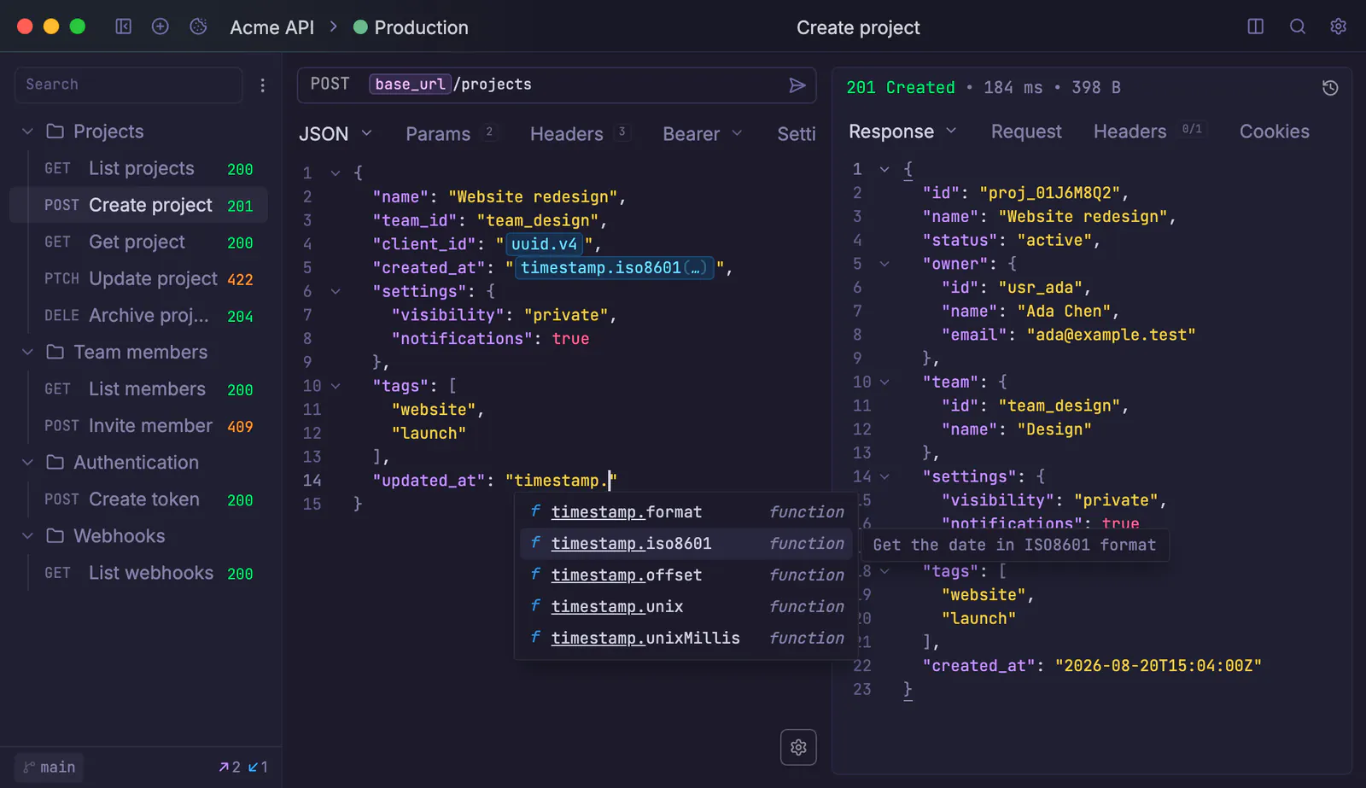
Task: Click the new request plus icon
Action: point(160,26)
